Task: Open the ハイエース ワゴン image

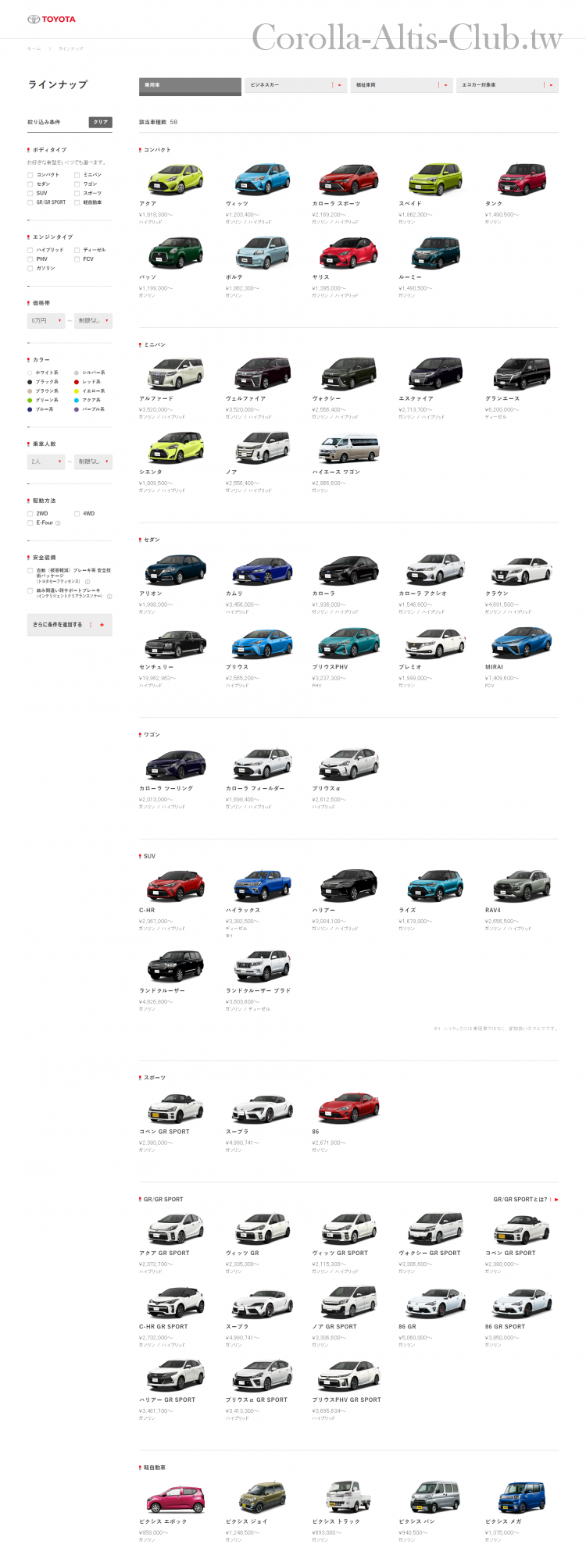Action: coord(348,448)
